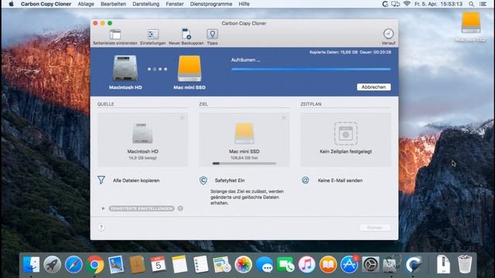Open Finder from the Dock
The image size is (495, 278).
[31, 264]
